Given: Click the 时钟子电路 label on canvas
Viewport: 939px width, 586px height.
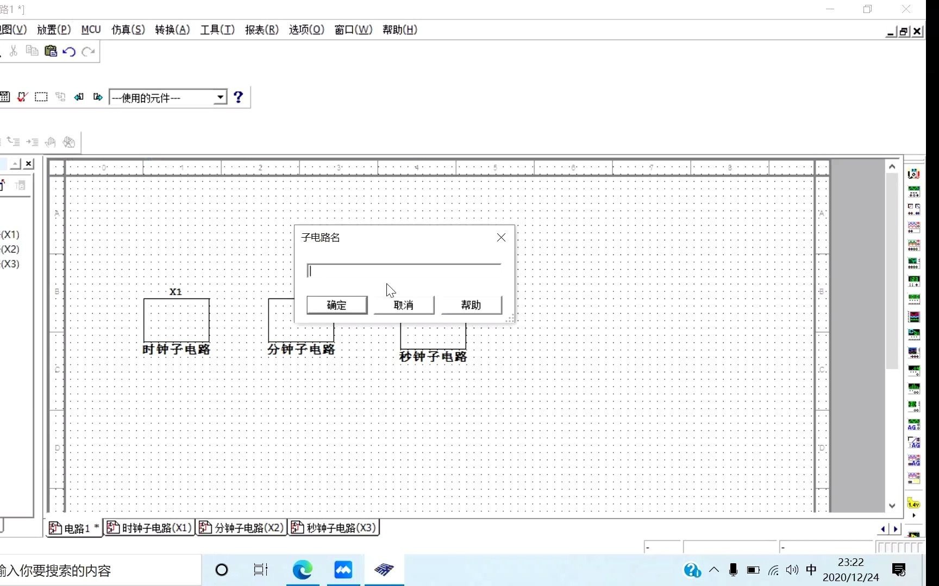Looking at the screenshot, I should pos(176,349).
